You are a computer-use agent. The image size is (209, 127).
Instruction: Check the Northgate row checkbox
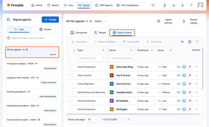coord(71,109)
